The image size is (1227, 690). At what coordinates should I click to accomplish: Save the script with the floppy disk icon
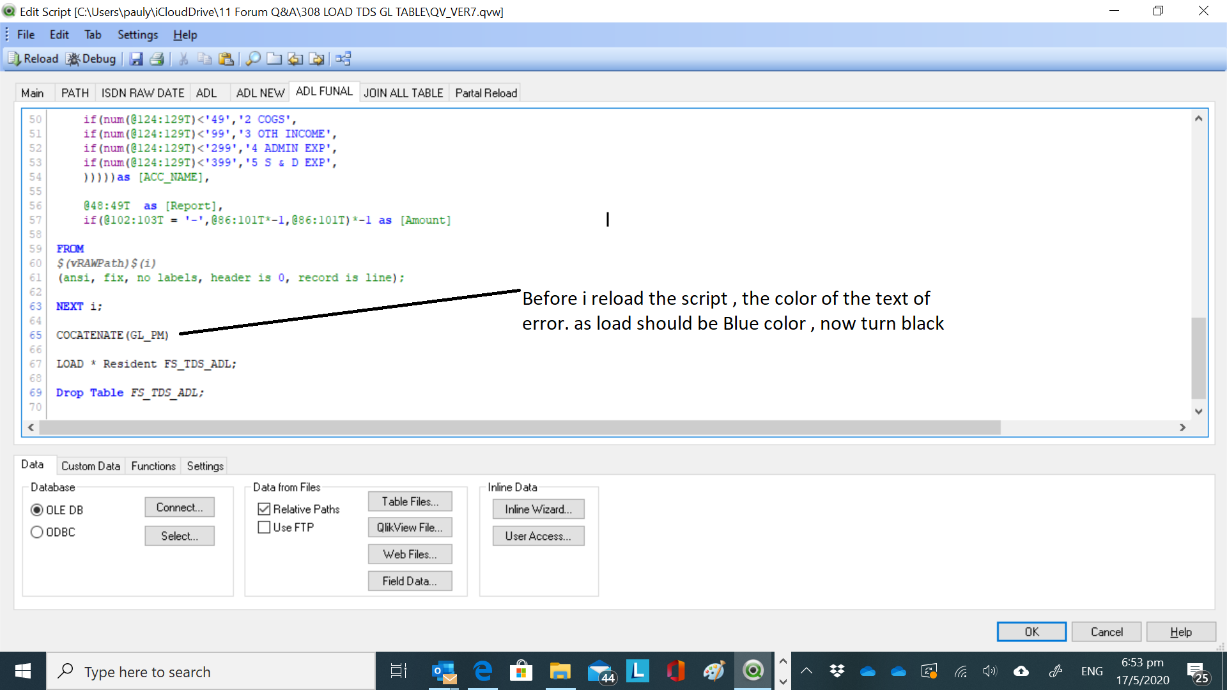(x=136, y=59)
